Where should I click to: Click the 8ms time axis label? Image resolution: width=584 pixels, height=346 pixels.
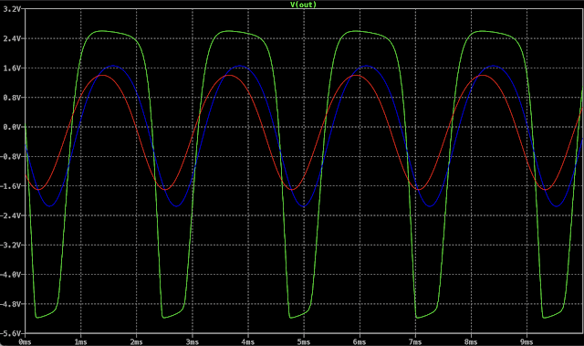[x=471, y=342]
